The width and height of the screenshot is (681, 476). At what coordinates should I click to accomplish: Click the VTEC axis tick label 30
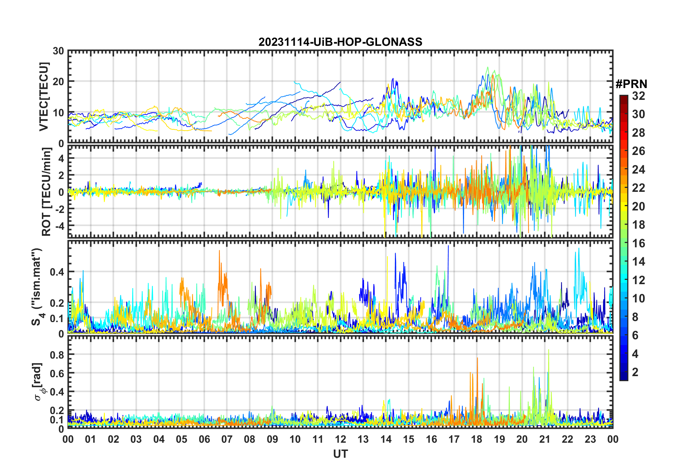pos(58,51)
